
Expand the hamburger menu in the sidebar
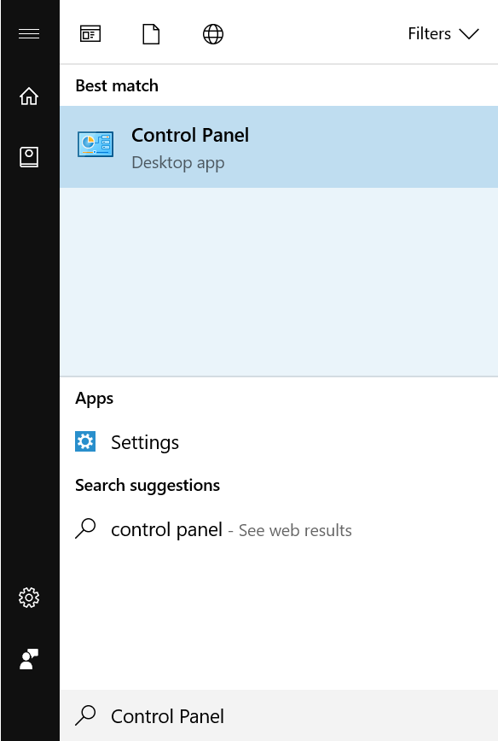[x=29, y=34]
